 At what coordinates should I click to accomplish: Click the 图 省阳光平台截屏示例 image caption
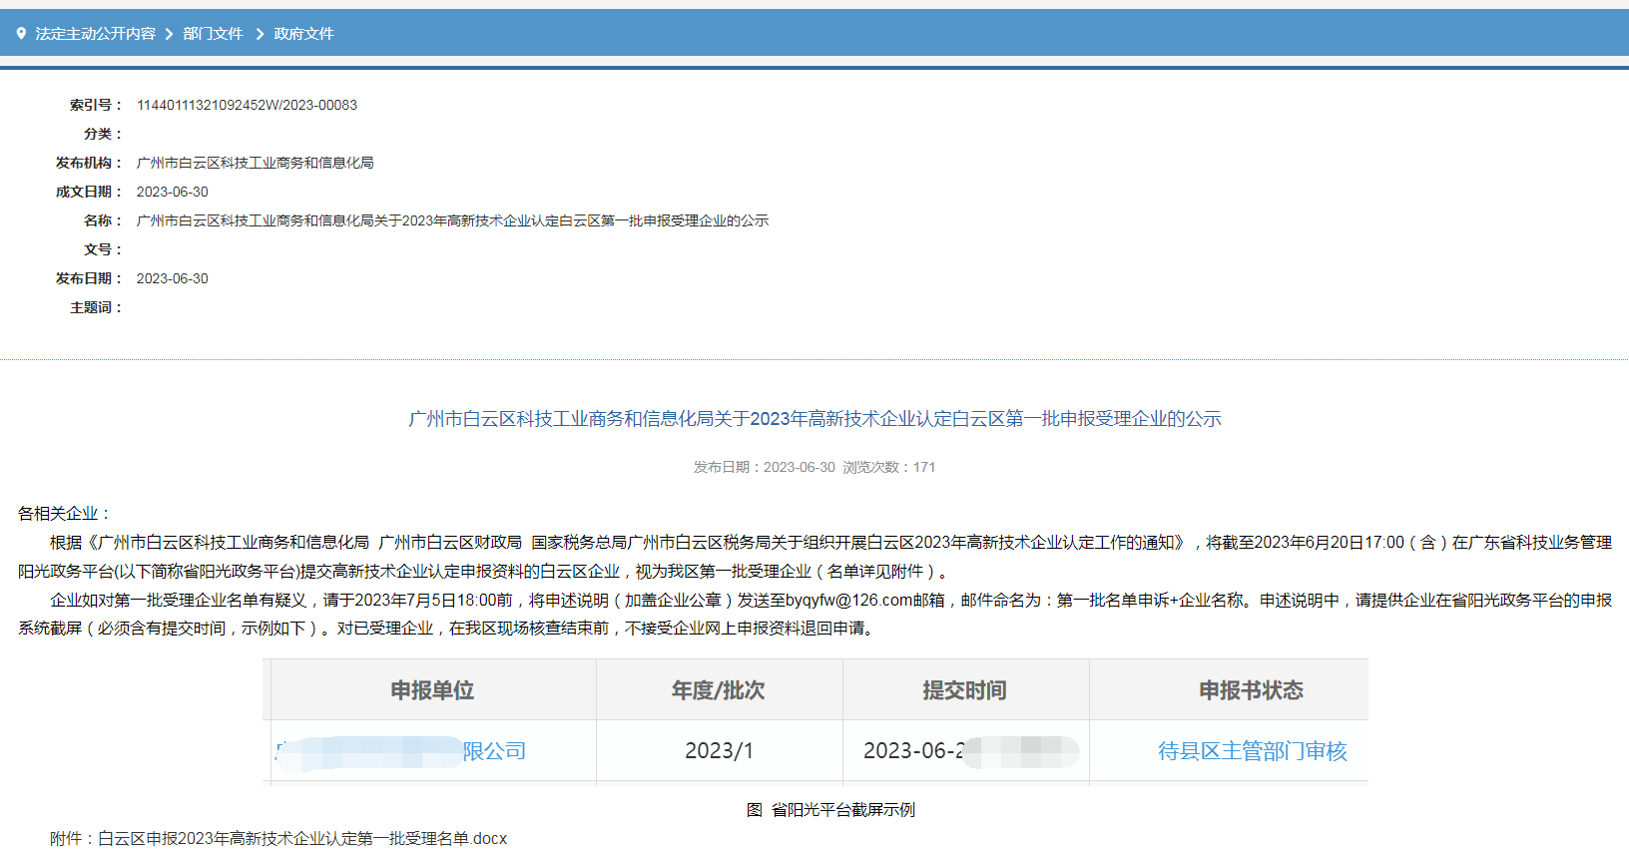[830, 809]
